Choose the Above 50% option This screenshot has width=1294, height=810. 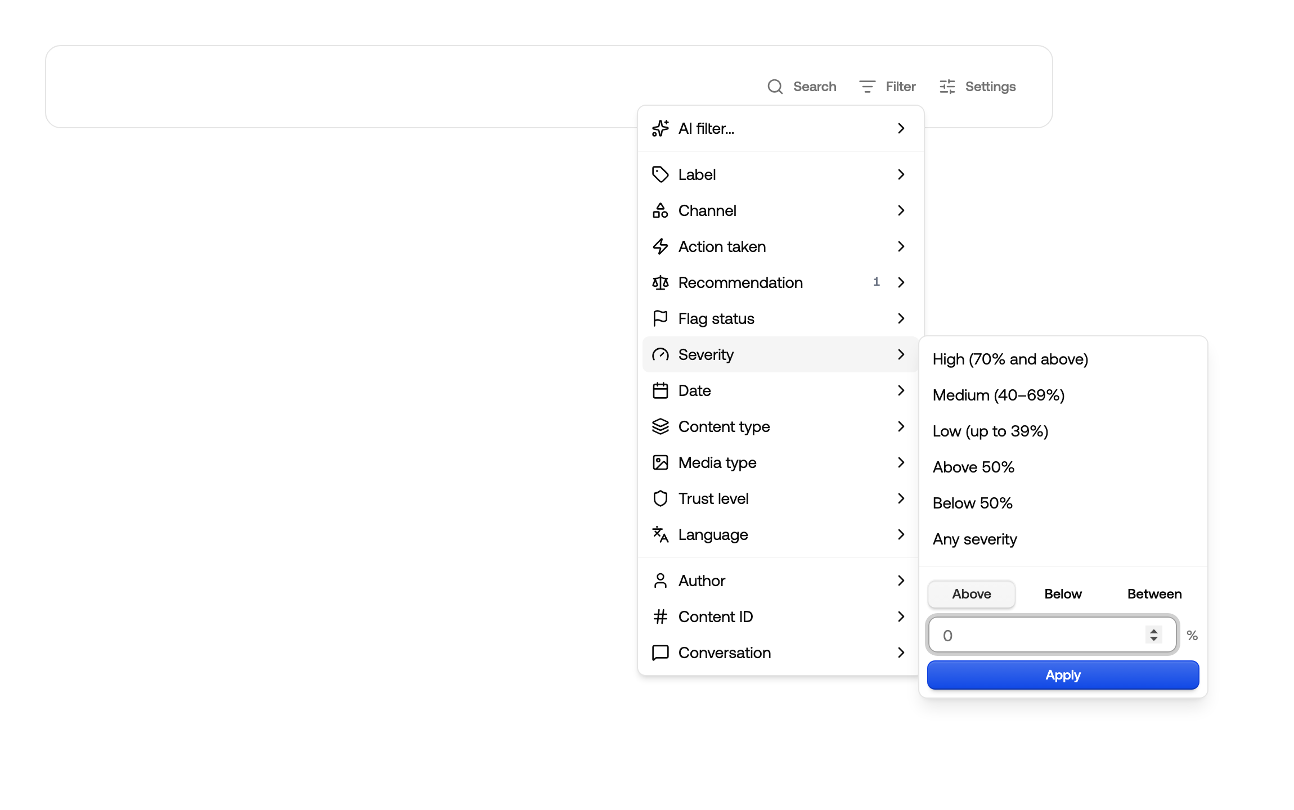click(x=1063, y=467)
